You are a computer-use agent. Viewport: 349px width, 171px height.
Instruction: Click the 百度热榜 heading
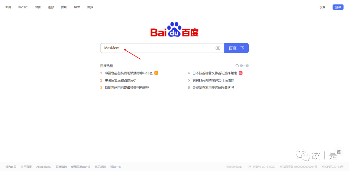(107, 66)
